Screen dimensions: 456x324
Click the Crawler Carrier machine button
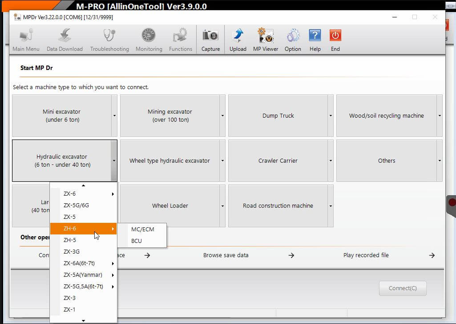point(278,161)
